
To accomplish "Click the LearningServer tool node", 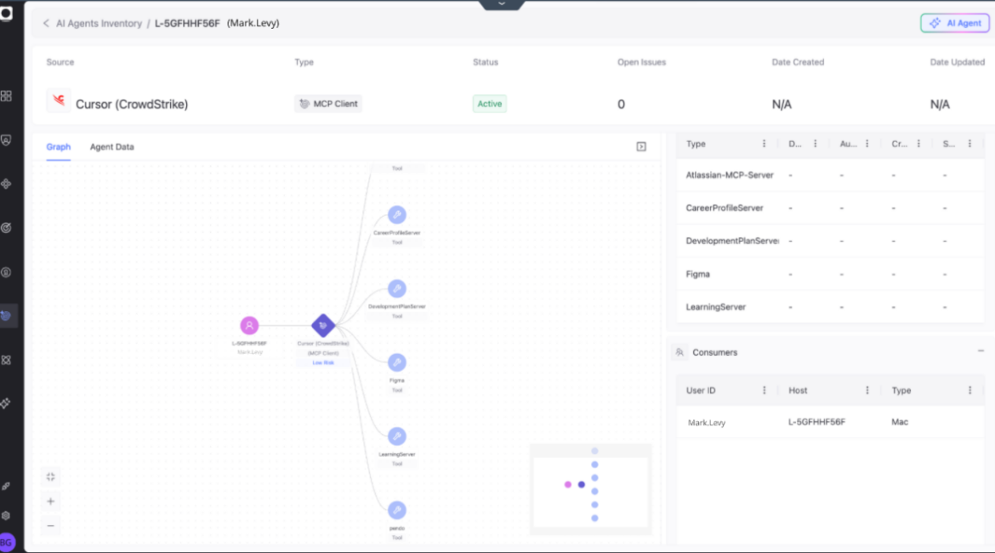I will (396, 434).
